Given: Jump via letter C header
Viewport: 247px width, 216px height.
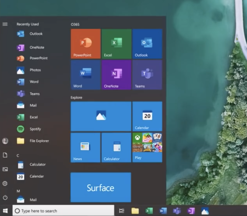Looking at the screenshot, I should coord(18,156).
